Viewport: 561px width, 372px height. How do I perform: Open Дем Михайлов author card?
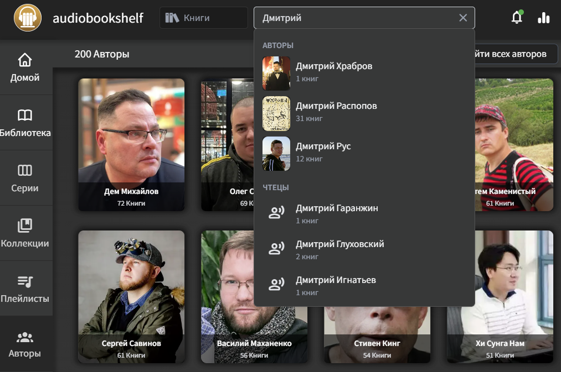click(131, 144)
